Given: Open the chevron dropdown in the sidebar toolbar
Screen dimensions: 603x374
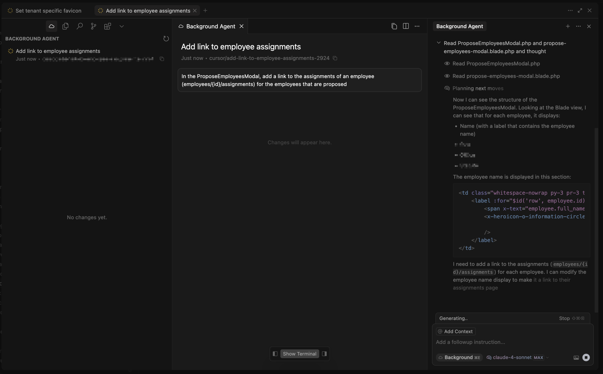Looking at the screenshot, I should 121,26.
